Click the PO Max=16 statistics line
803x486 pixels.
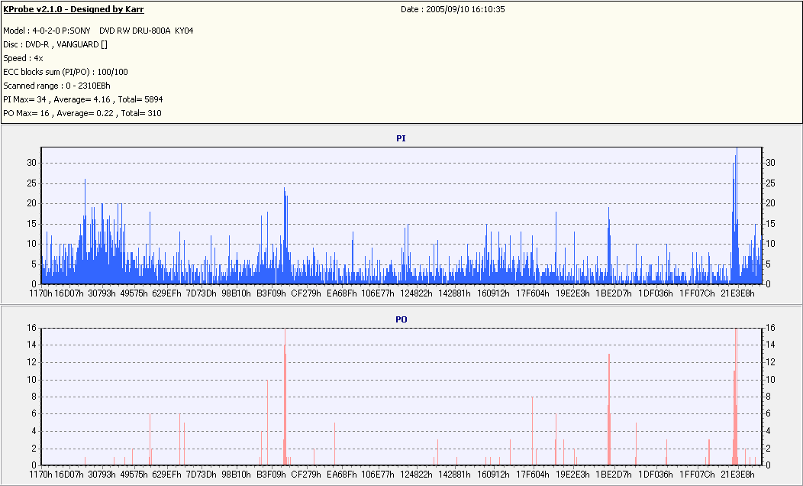(82, 113)
